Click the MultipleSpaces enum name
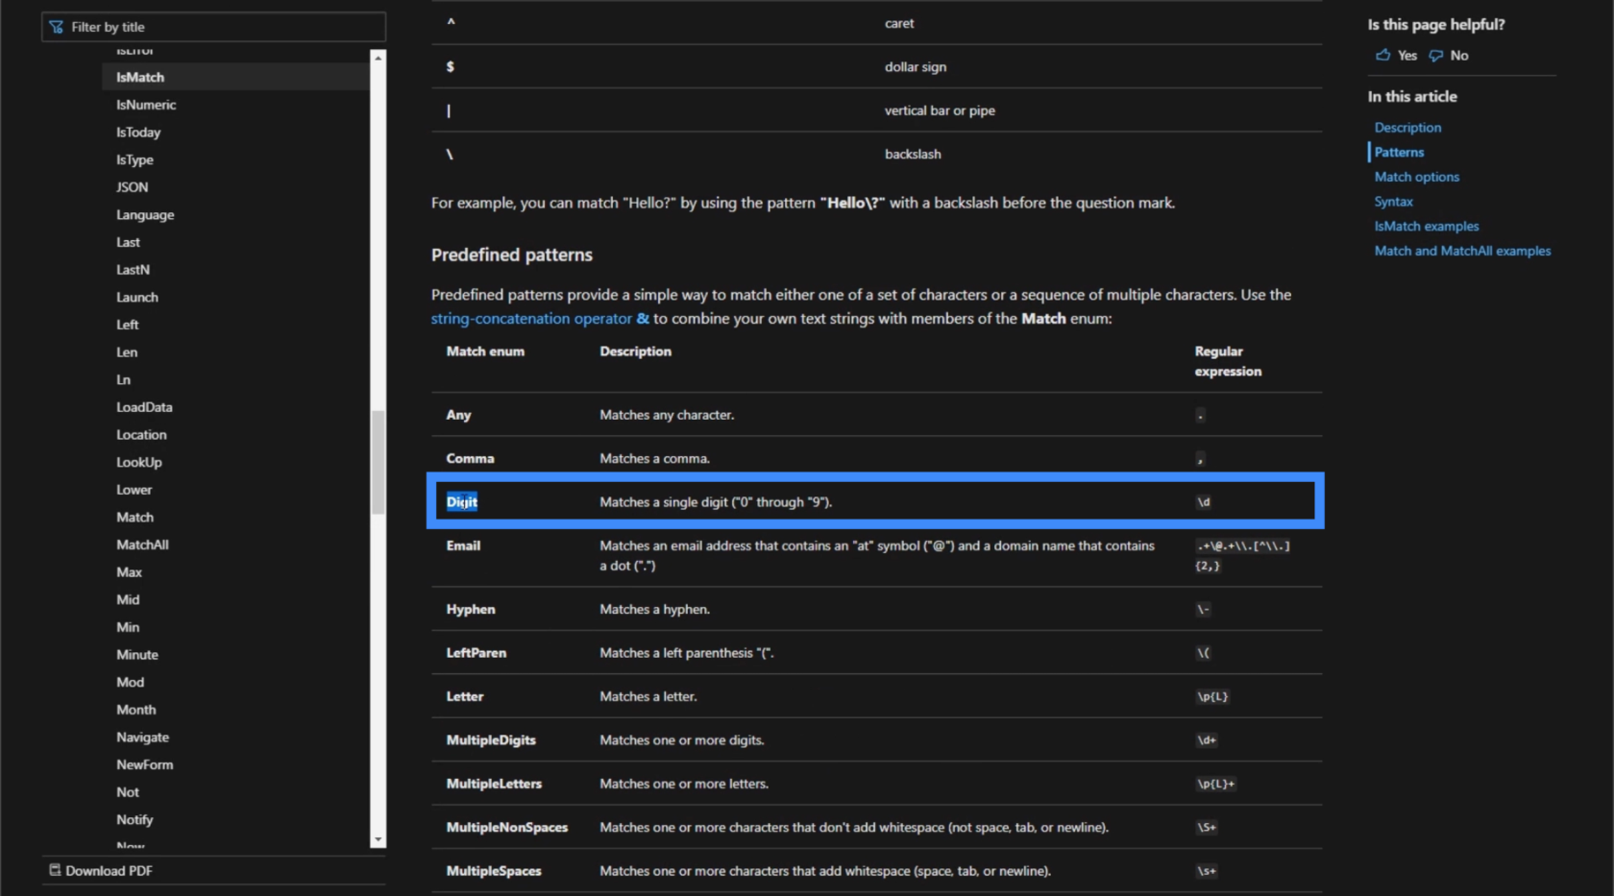 click(x=494, y=871)
